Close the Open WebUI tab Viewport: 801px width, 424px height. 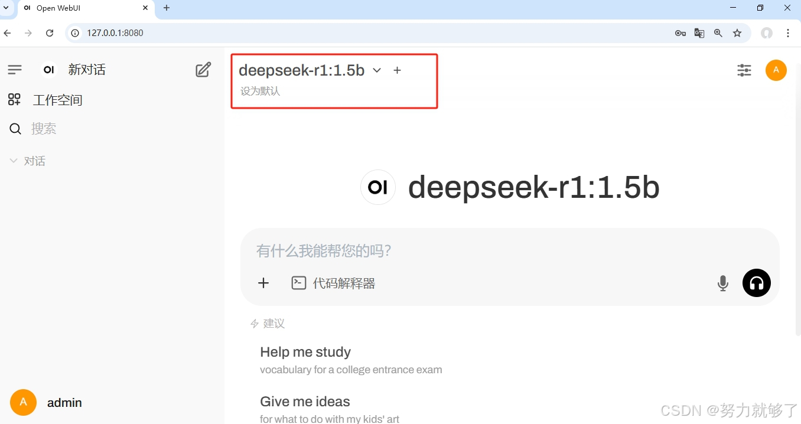145,8
